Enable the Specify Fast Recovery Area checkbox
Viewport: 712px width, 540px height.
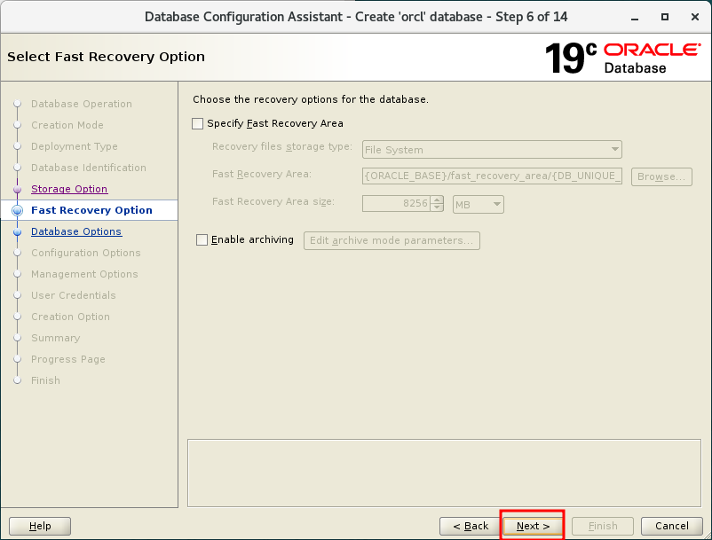click(x=197, y=124)
